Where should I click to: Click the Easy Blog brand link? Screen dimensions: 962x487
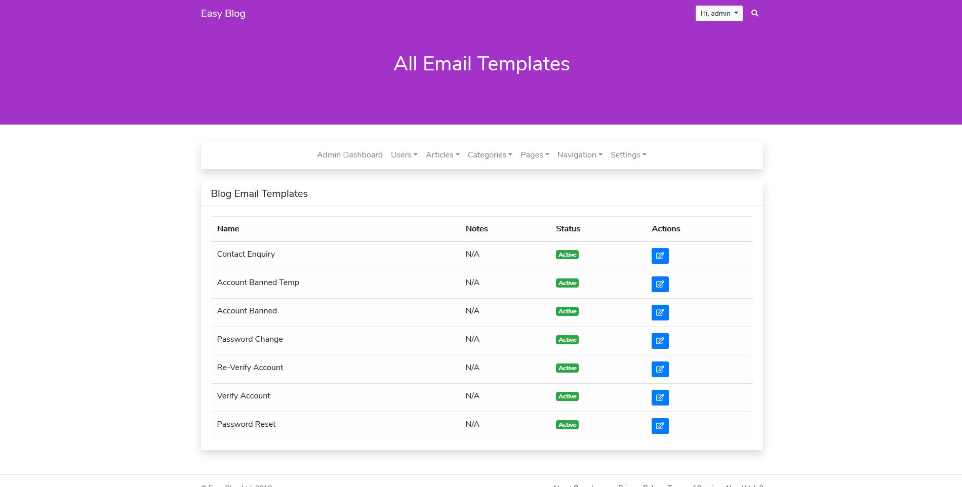click(x=223, y=14)
